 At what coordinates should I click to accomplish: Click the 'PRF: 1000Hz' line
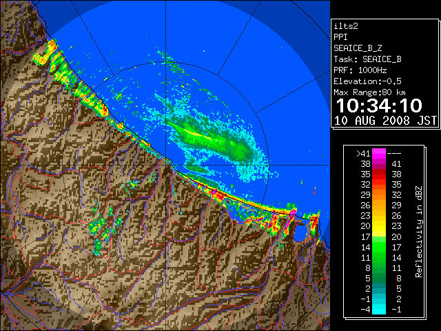pos(360,70)
